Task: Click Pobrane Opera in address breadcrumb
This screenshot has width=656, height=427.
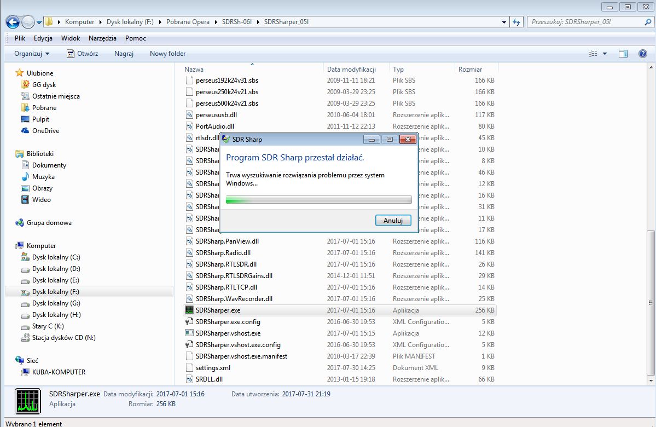Action: (x=188, y=22)
